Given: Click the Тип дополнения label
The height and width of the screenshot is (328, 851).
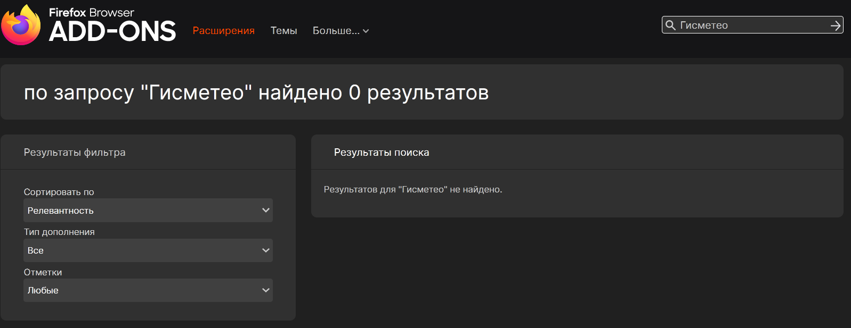Looking at the screenshot, I should pyautogui.click(x=59, y=232).
